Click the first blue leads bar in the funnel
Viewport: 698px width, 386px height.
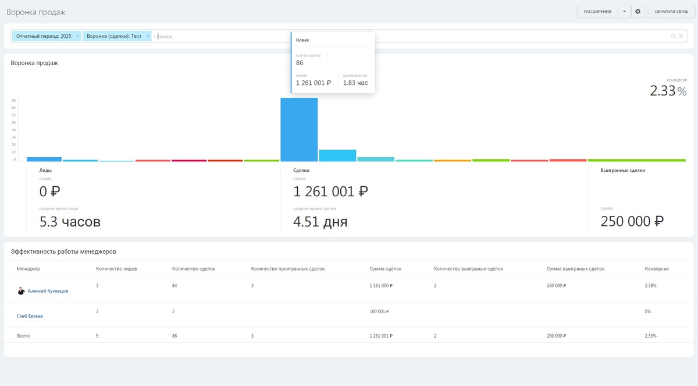coord(44,159)
